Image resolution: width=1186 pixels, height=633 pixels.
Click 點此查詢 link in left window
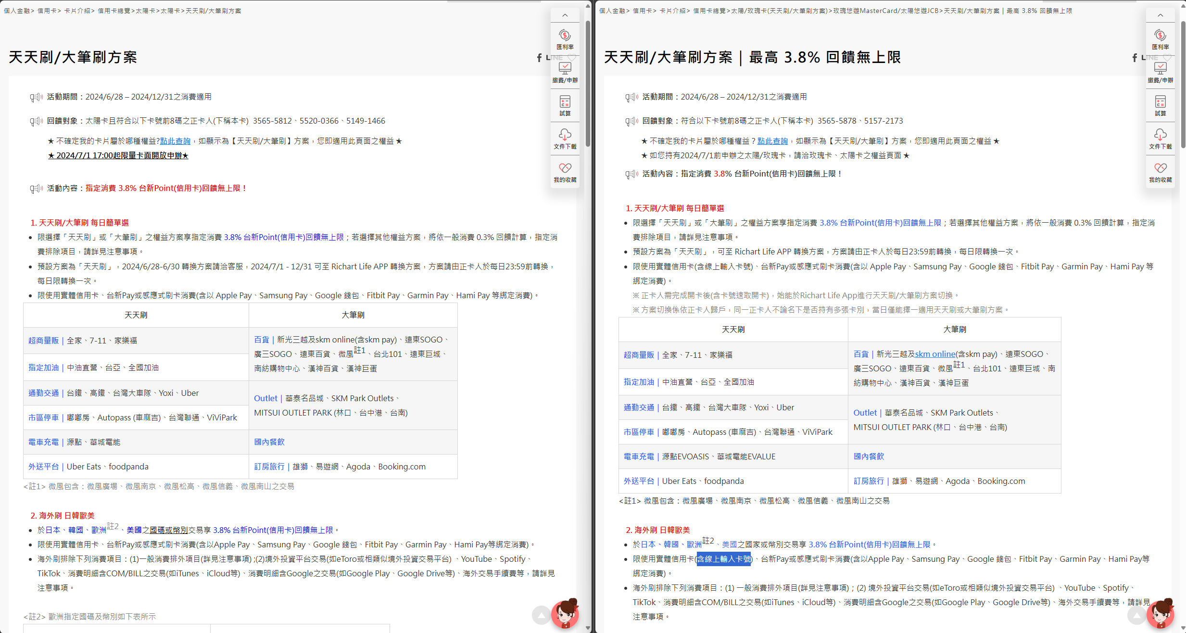tap(175, 141)
